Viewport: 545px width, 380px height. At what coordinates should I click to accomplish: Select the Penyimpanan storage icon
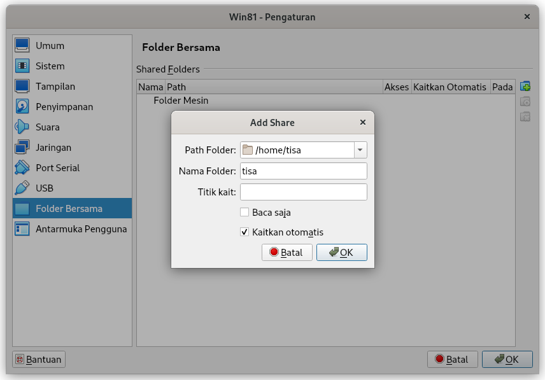(22, 107)
